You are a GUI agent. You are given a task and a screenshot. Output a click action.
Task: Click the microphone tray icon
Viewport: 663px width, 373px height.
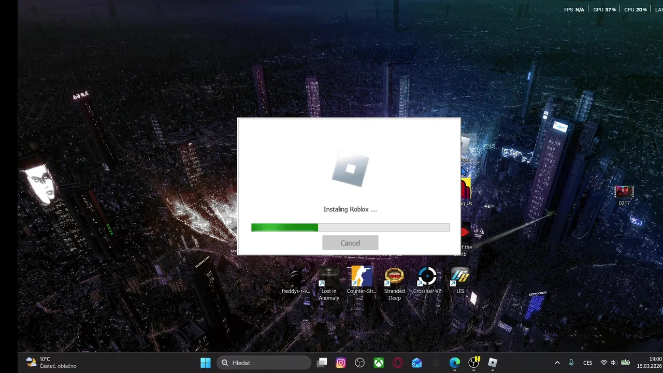click(571, 363)
